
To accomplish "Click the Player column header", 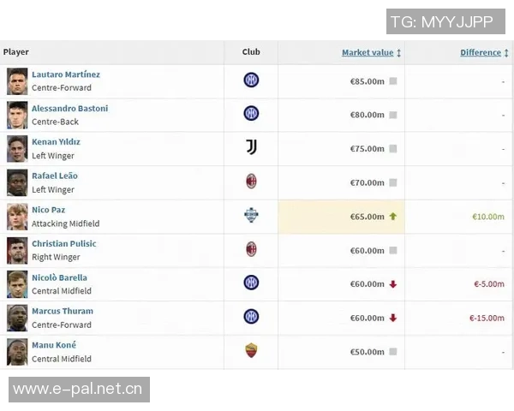I will click(16, 52).
